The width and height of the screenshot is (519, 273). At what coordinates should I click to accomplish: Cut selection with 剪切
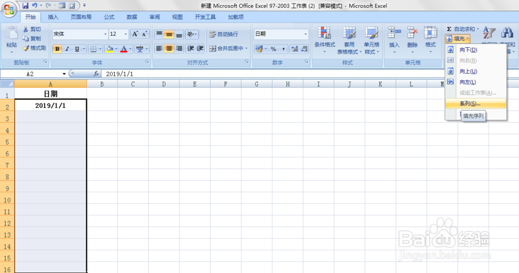click(32, 29)
